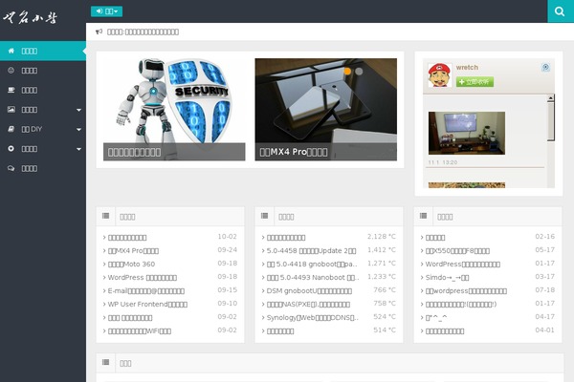This screenshot has height=382, width=574.
Task: Click the Weibo widget scrollbar thumb
Action: [551, 121]
